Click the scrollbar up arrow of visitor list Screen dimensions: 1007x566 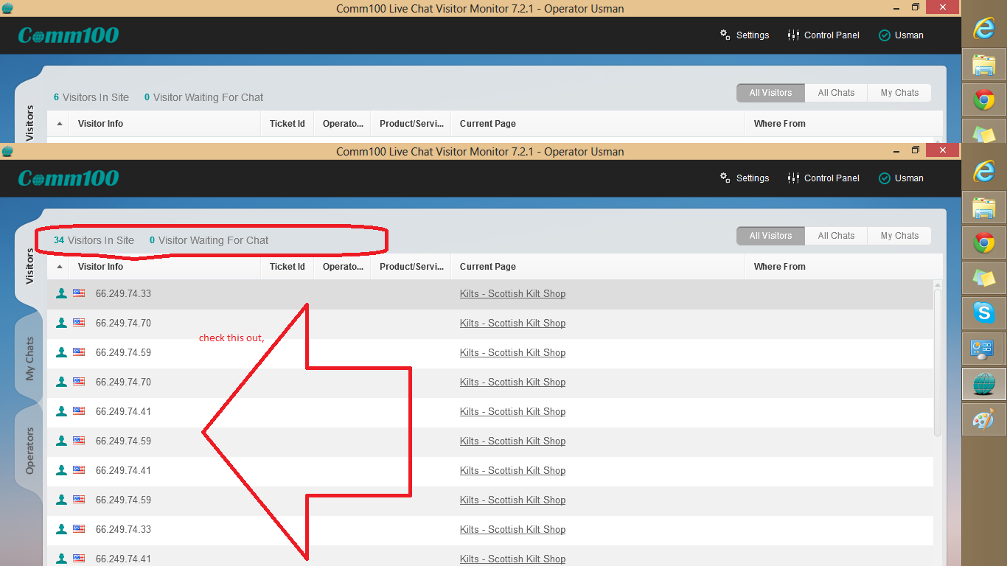click(938, 284)
